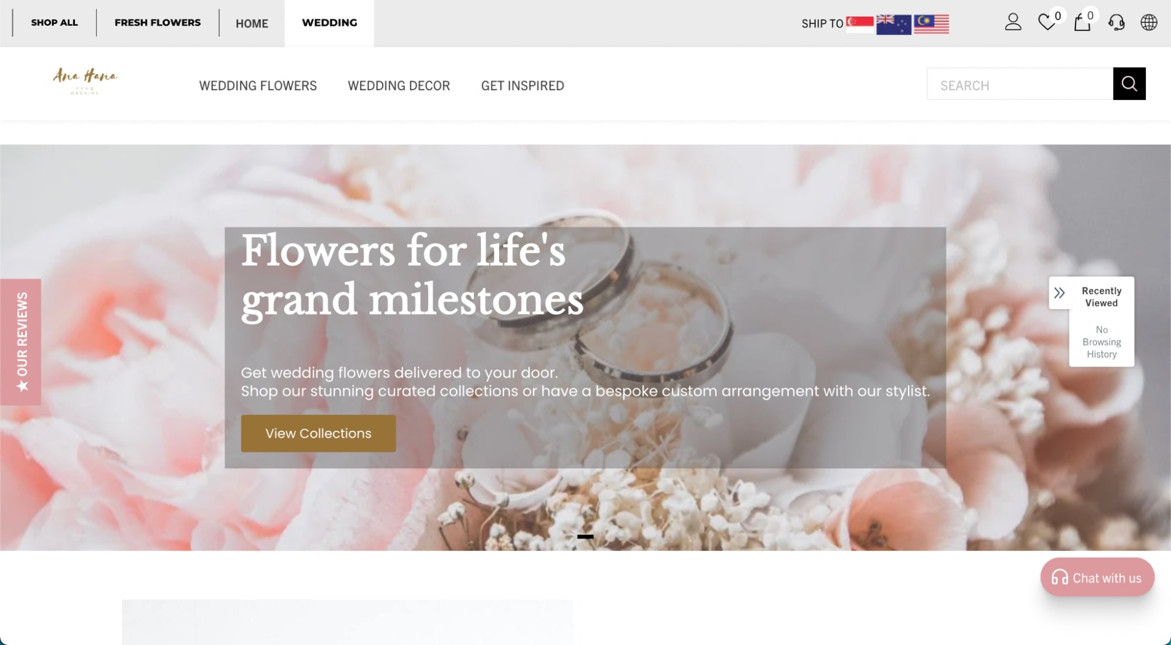Click the globe language icon
Image resolution: width=1171 pixels, height=645 pixels.
point(1149,23)
